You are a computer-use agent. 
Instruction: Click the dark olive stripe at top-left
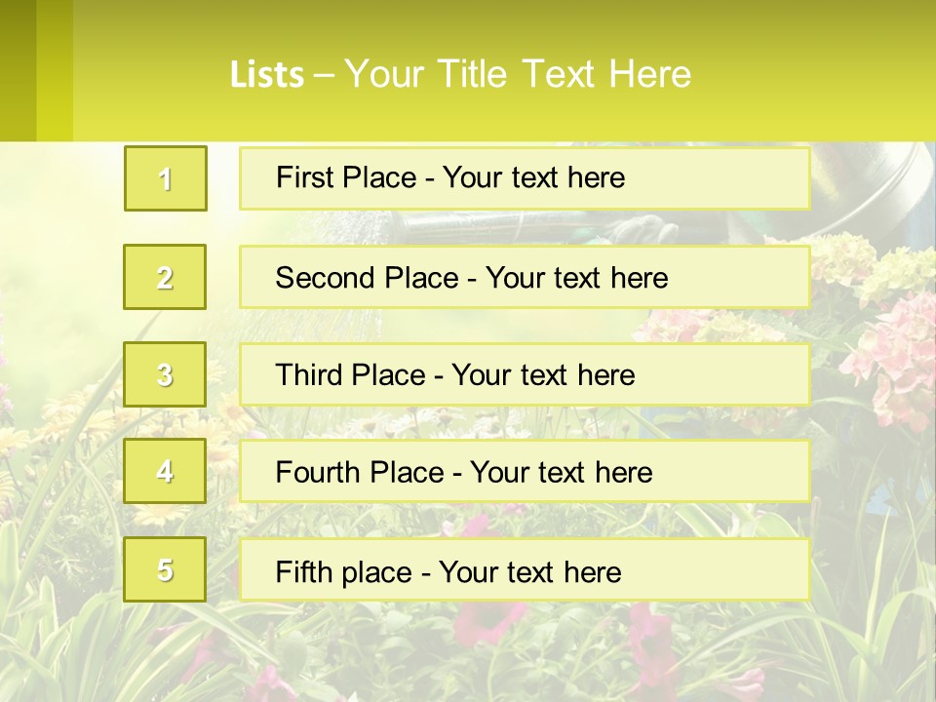point(18,70)
